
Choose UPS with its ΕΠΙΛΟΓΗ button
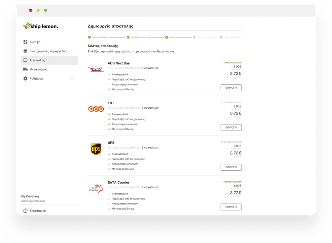click(231, 167)
